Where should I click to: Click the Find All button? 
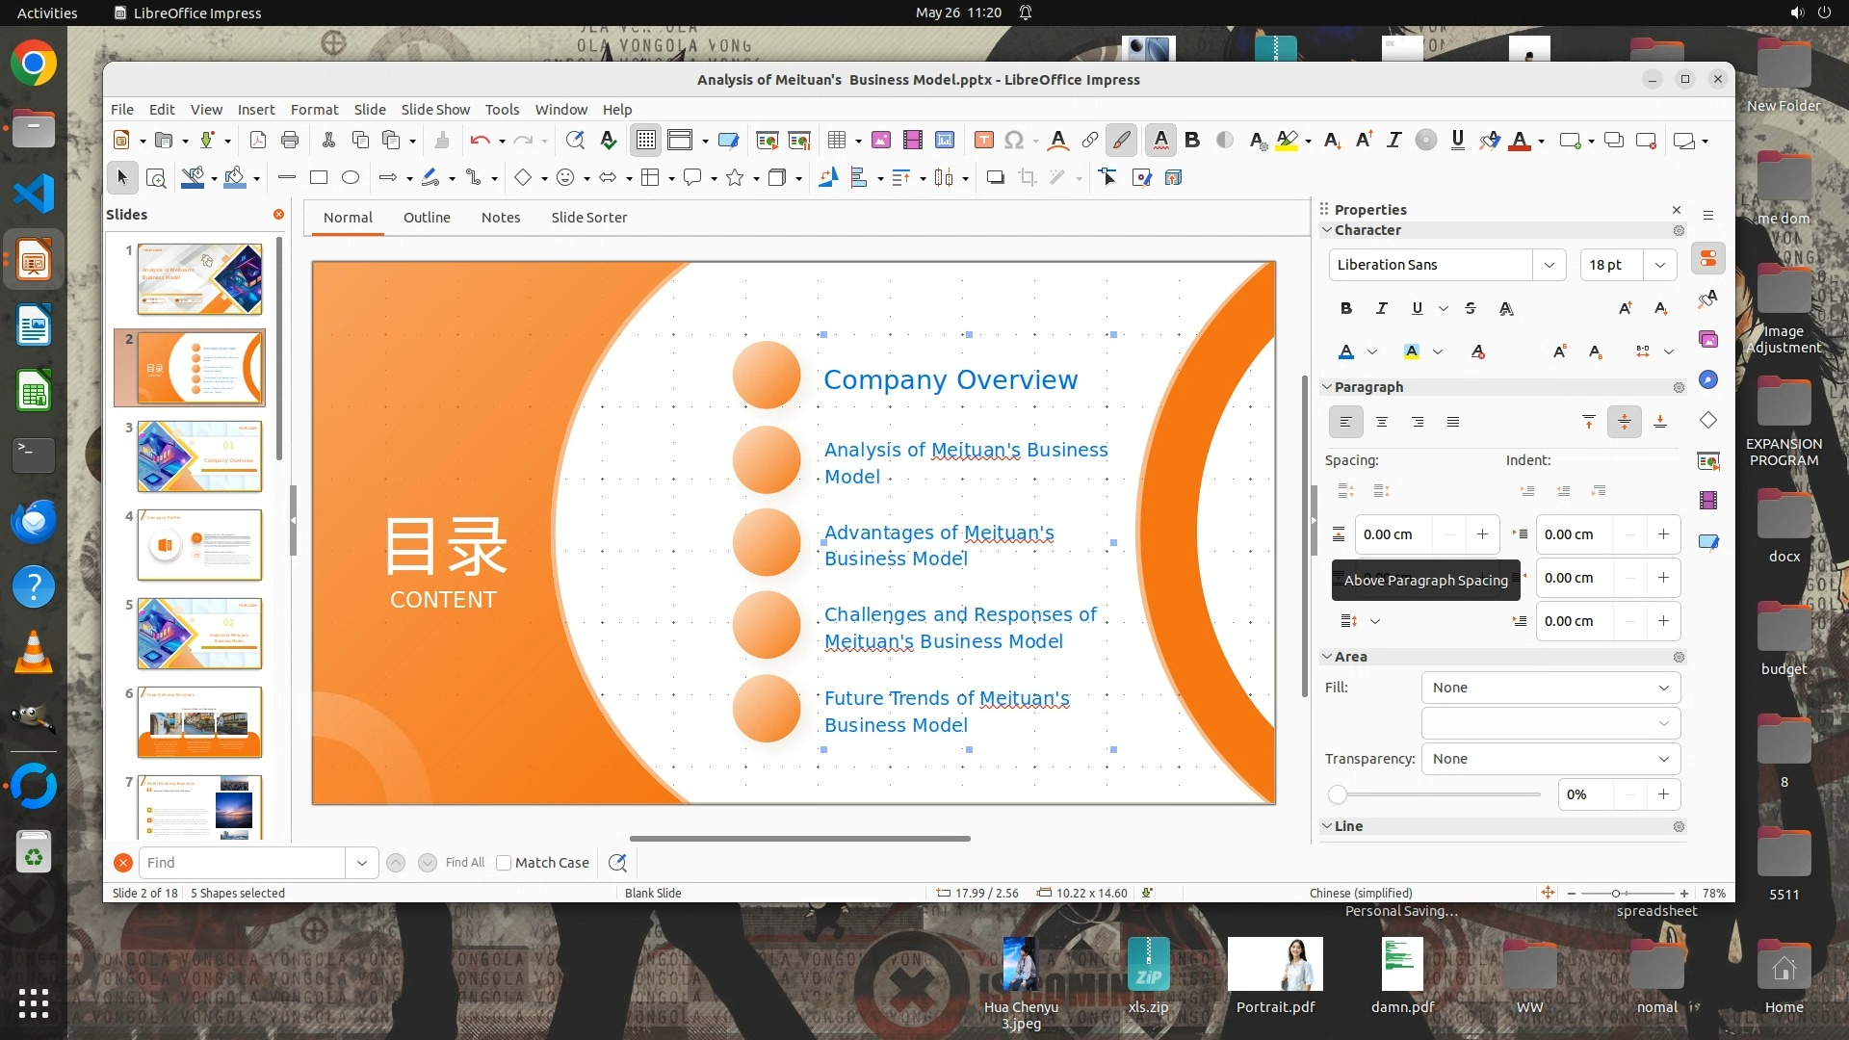click(465, 863)
